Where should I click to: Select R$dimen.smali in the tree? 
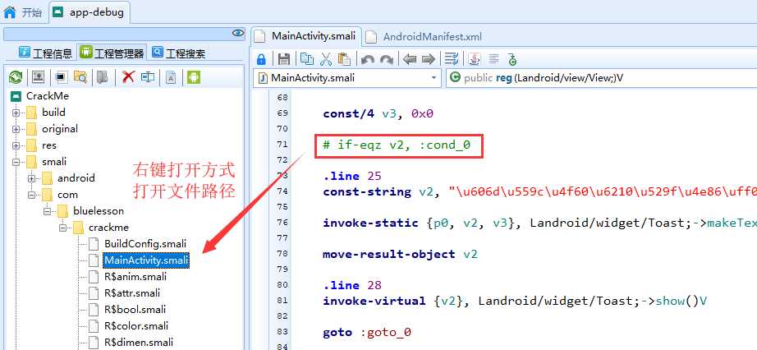pos(139,343)
